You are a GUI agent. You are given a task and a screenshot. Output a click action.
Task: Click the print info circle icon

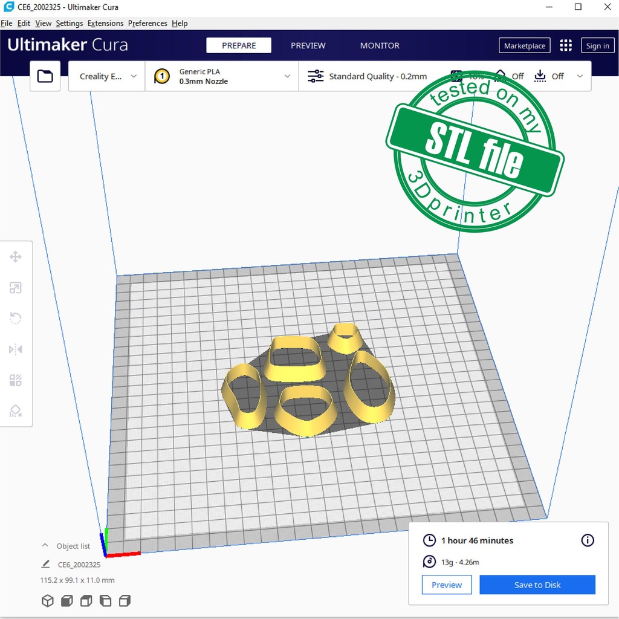click(x=587, y=540)
